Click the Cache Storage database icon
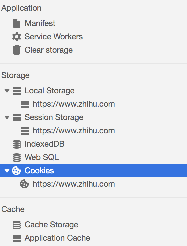Screen dimensions: 187x246 pyautogui.click(x=17, y=225)
